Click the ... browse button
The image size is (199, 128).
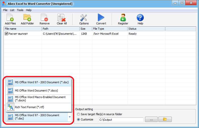point(151,119)
